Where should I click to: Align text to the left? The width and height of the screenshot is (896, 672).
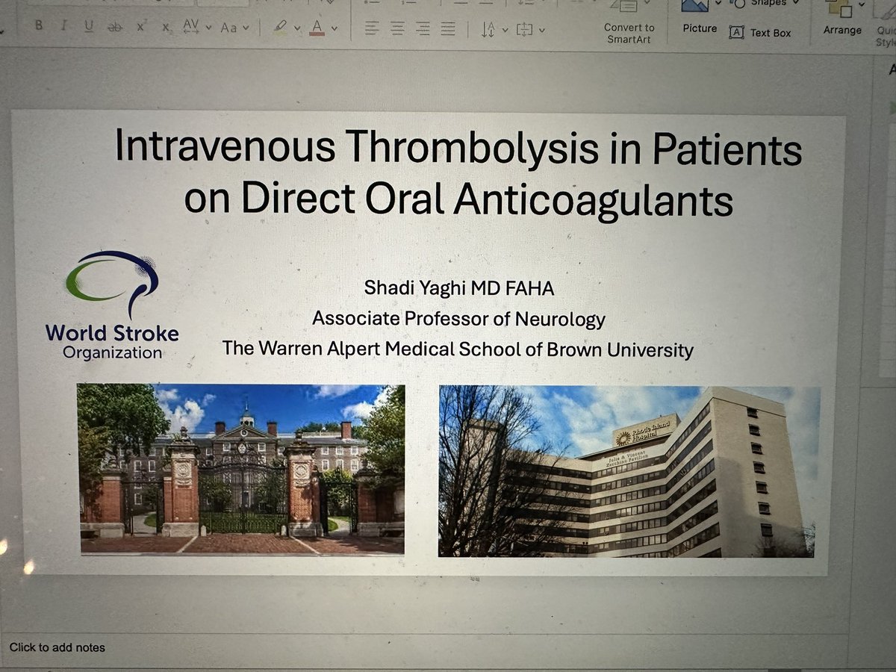coord(372,29)
